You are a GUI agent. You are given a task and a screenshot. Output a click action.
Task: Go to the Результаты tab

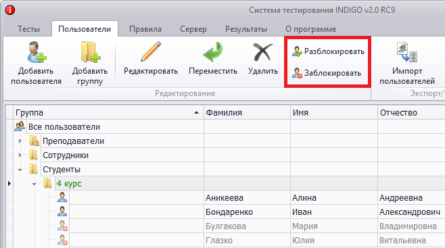[246, 29]
